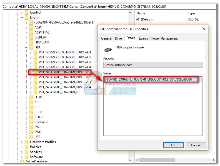Open the Property dropdown showing Device instance path
The width and height of the screenshot is (220, 166).
[x=153, y=65]
